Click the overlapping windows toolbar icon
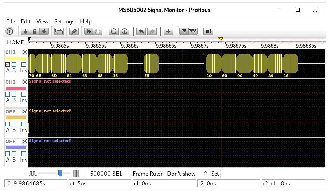Viewport: 329px width, 191px height. (59, 31)
